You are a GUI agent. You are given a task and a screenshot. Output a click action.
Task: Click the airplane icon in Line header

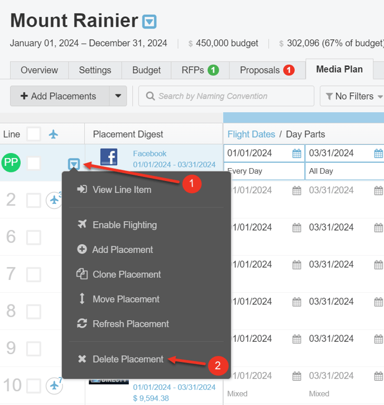(x=54, y=135)
